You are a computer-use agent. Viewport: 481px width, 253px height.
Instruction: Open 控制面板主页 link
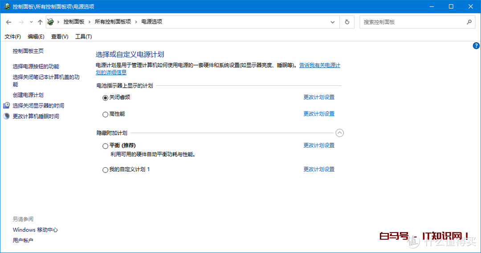click(28, 51)
